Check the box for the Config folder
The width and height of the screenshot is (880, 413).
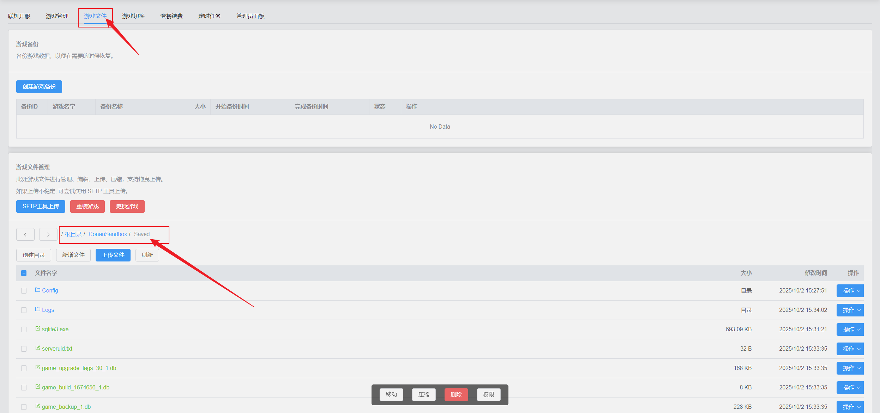click(x=24, y=291)
